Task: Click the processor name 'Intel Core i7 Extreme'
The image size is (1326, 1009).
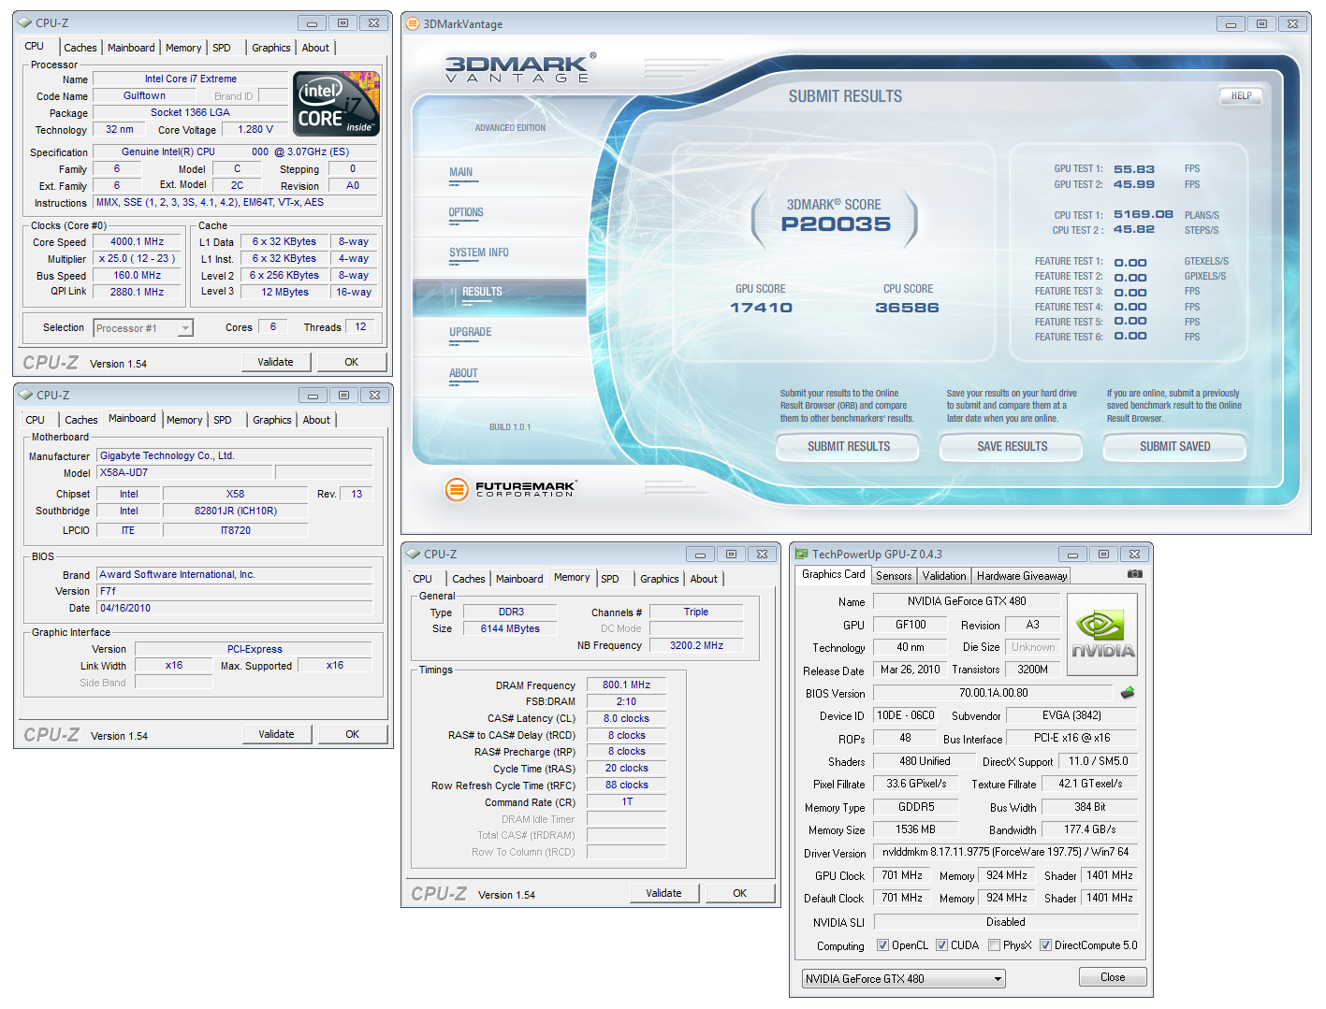Action: coord(191,79)
